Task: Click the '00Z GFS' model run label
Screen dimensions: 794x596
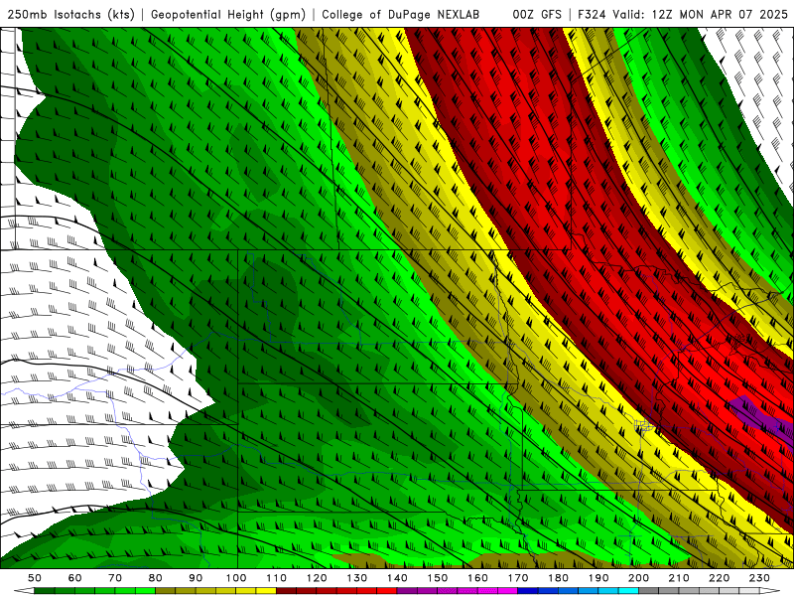Action: point(537,14)
